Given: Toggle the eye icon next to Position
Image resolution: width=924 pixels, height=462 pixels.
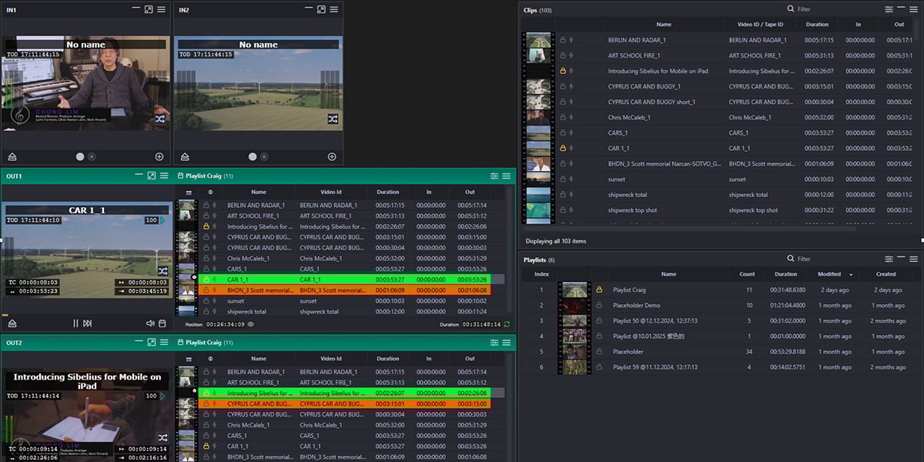Looking at the screenshot, I should tap(251, 324).
